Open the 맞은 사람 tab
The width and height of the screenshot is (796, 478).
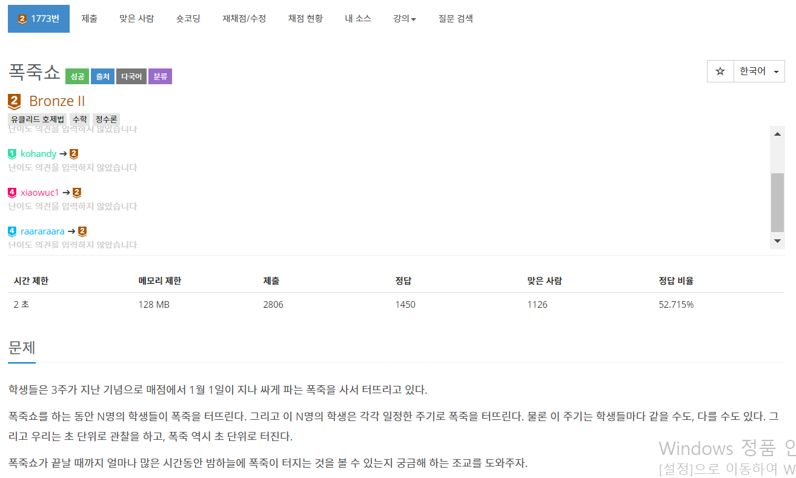136,19
